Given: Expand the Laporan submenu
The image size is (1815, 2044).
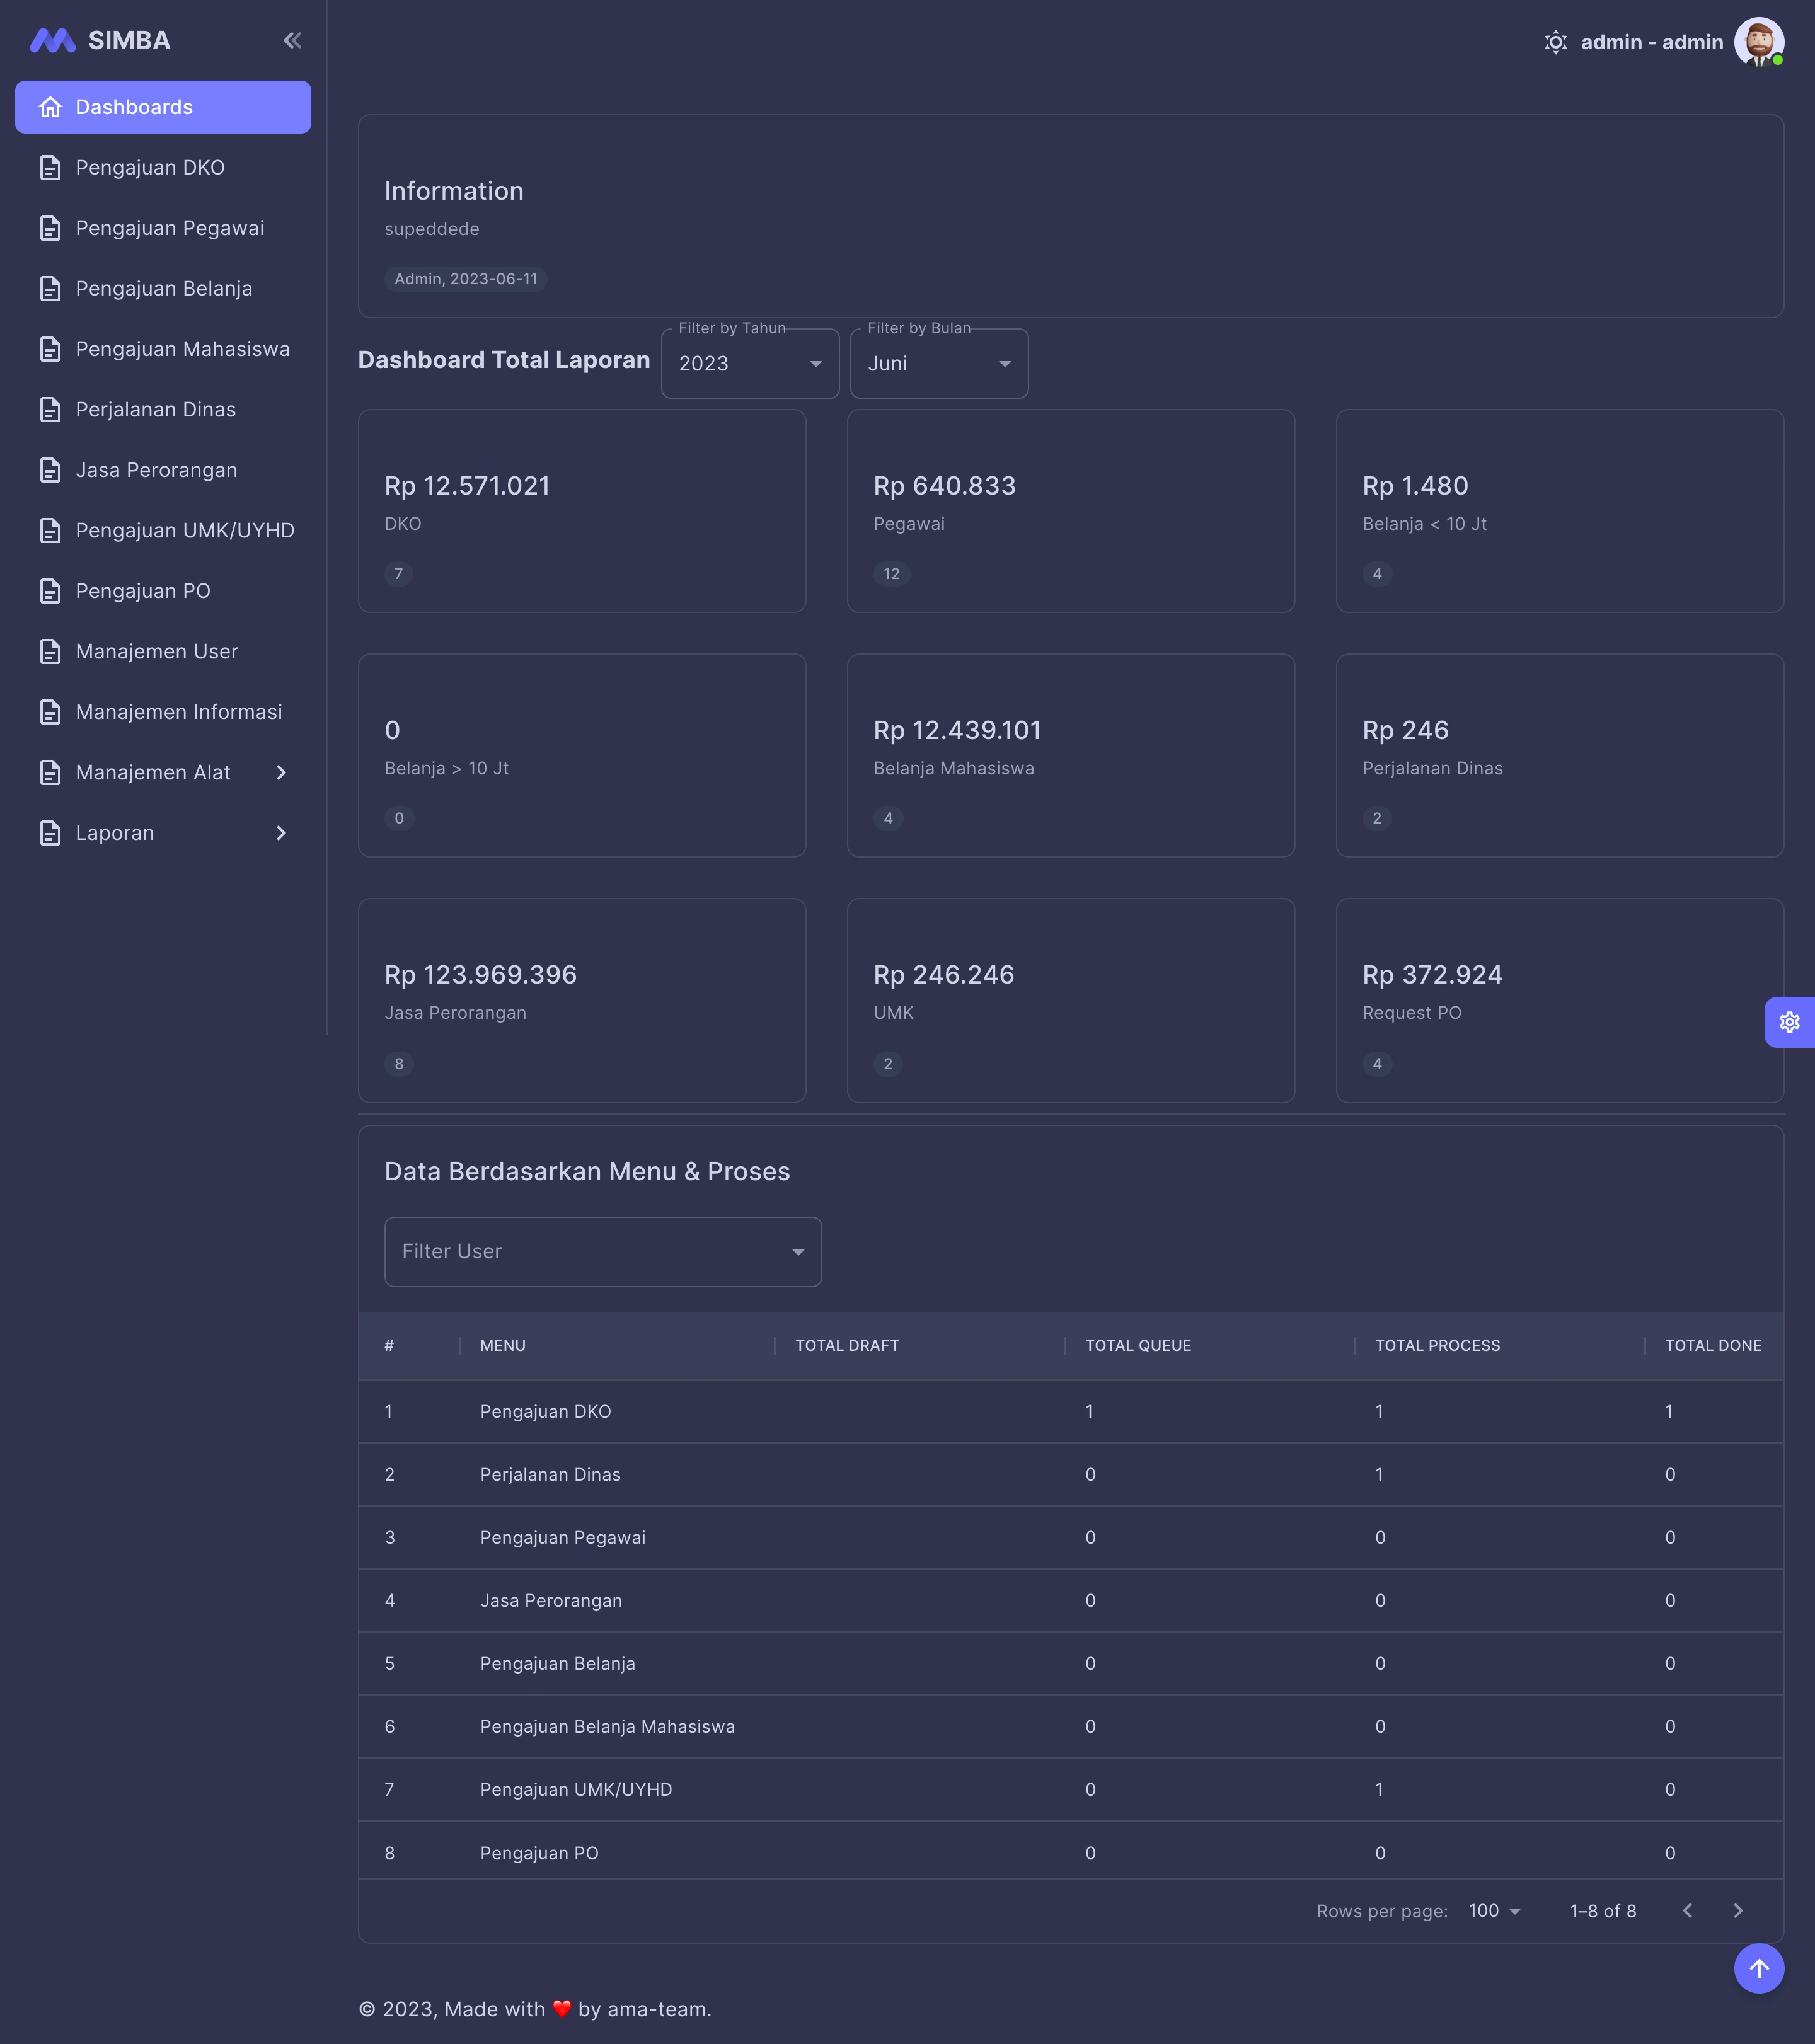Looking at the screenshot, I should click(280, 833).
